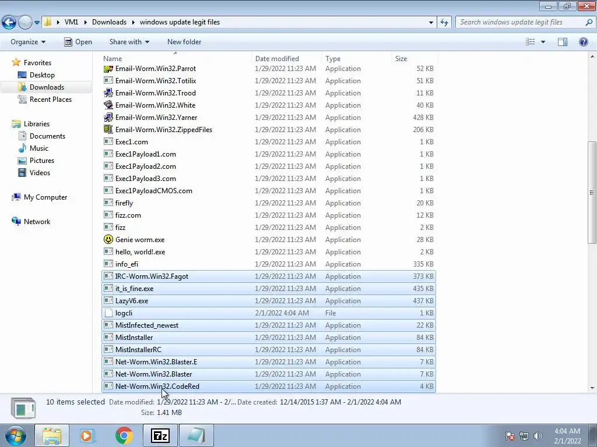Click the file list vertical scrollbar thumb
The height and width of the screenshot is (447, 597).
(x=592, y=192)
